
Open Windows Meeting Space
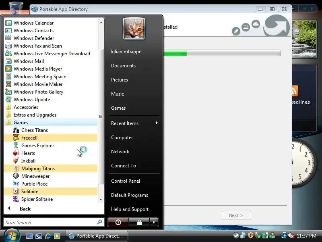51,76
